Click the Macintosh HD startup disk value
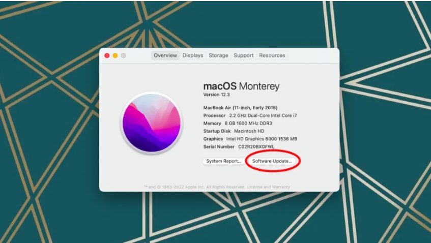 249,131
